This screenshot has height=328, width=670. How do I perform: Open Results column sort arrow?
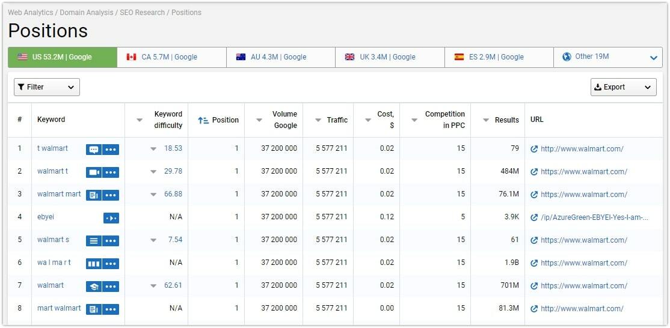486,120
